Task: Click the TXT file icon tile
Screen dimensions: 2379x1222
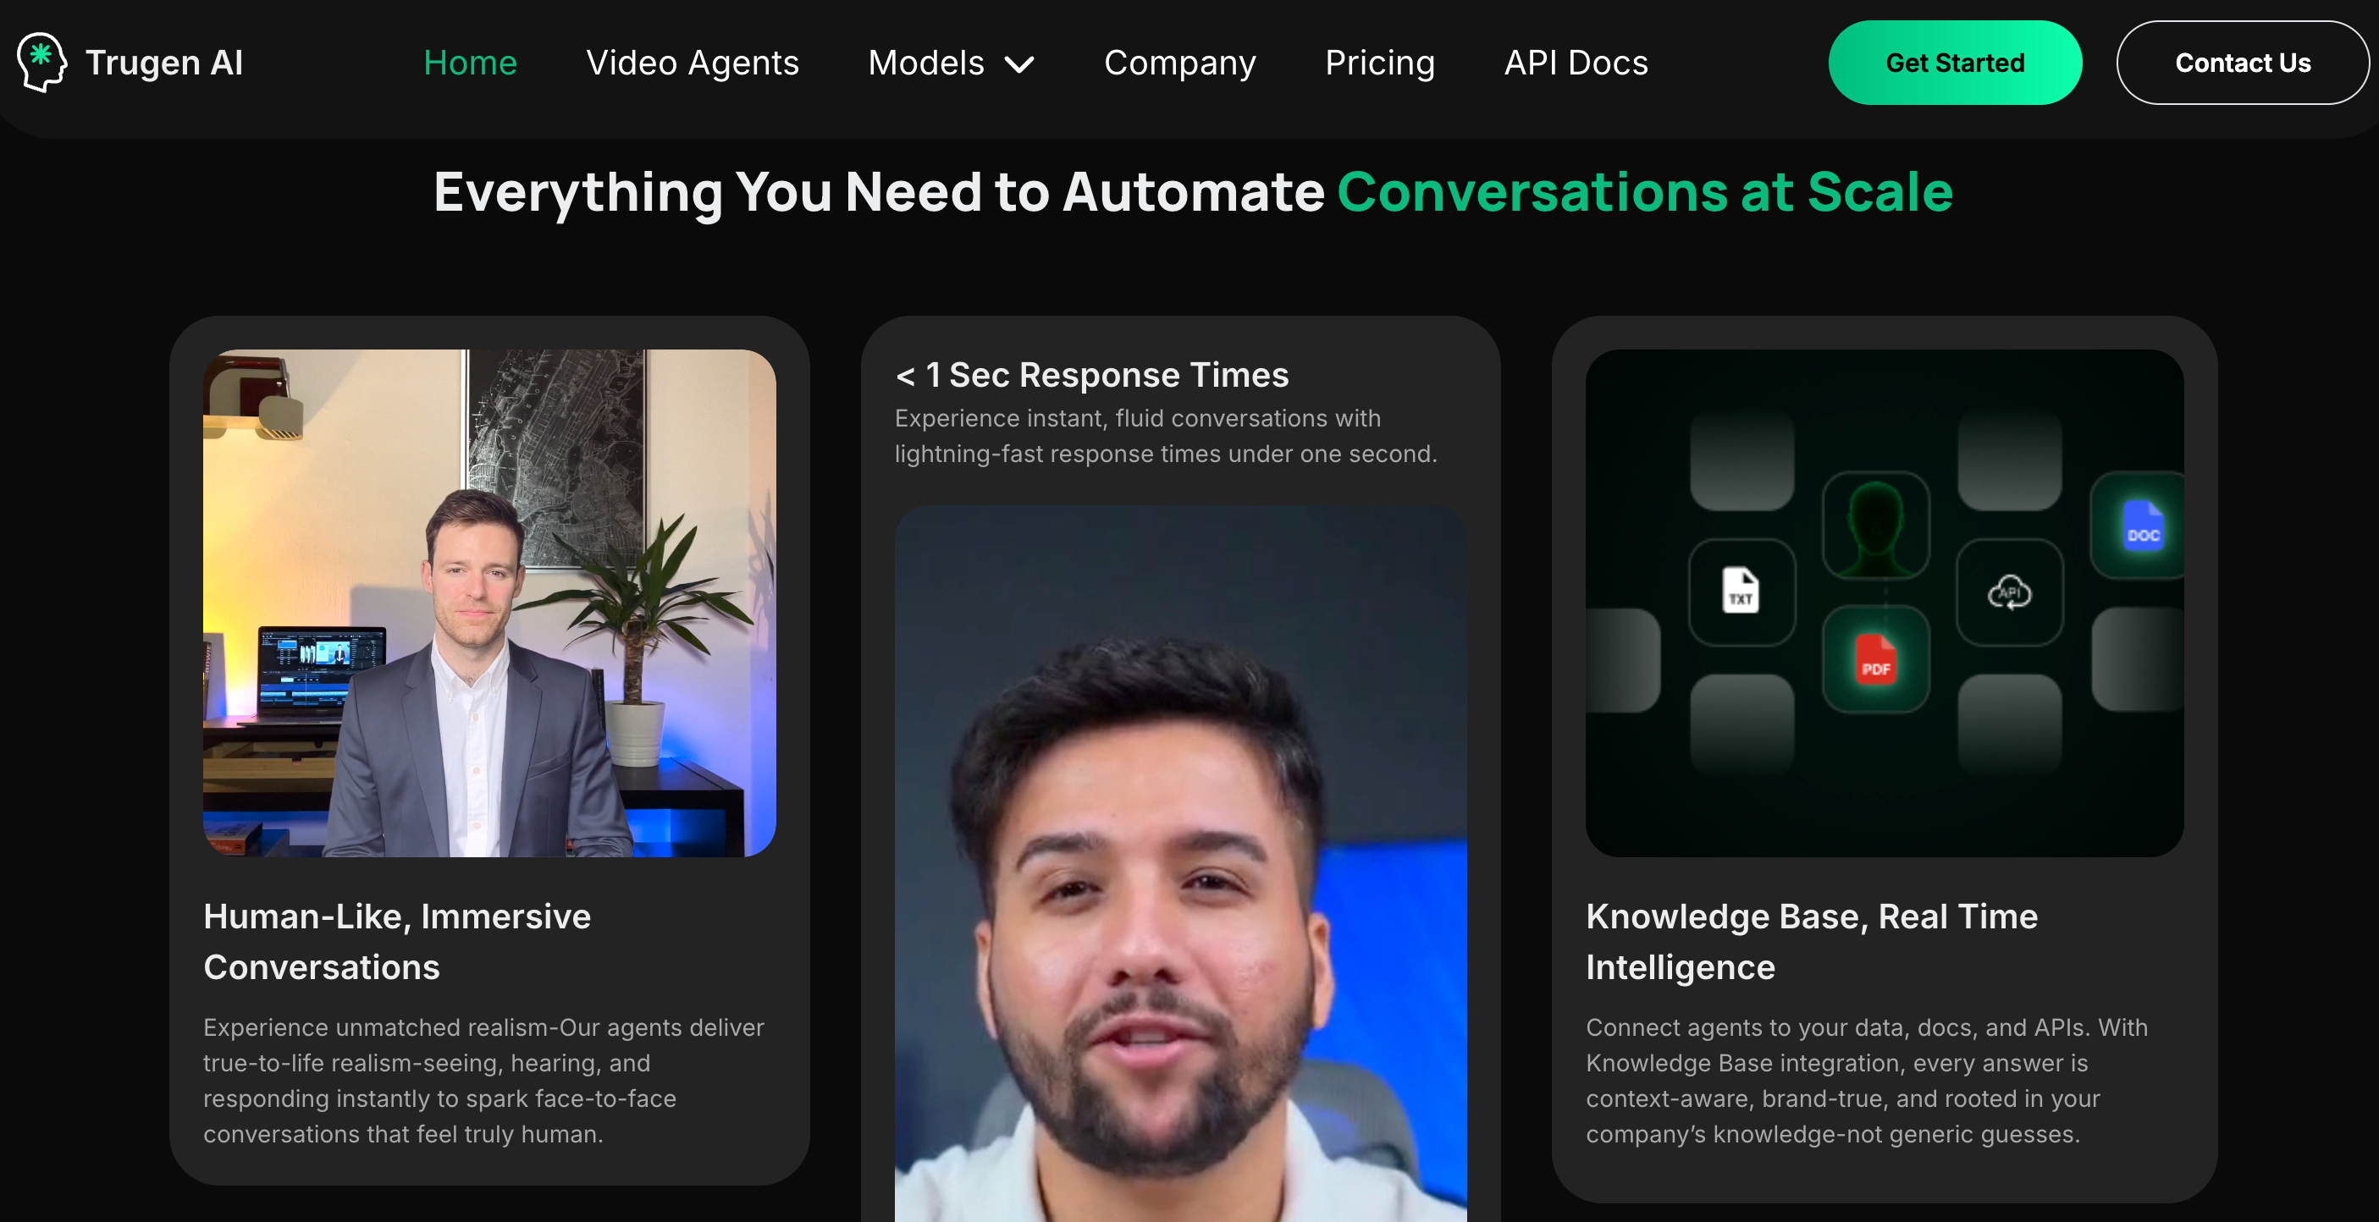Action: pyautogui.click(x=1741, y=592)
